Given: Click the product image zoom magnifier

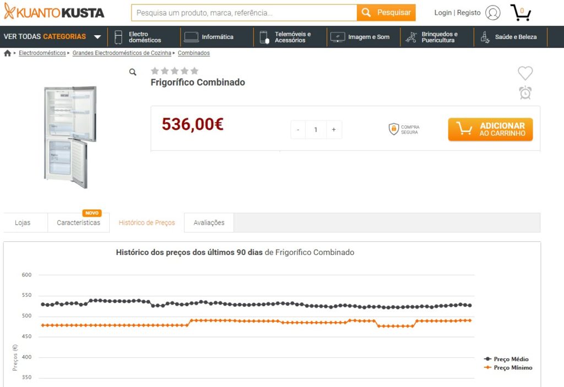Looking at the screenshot, I should pyautogui.click(x=133, y=71).
